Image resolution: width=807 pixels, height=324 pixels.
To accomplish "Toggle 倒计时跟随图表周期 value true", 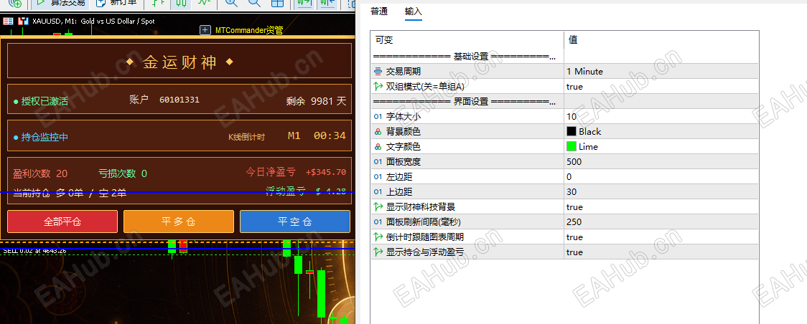I will [x=661, y=237].
